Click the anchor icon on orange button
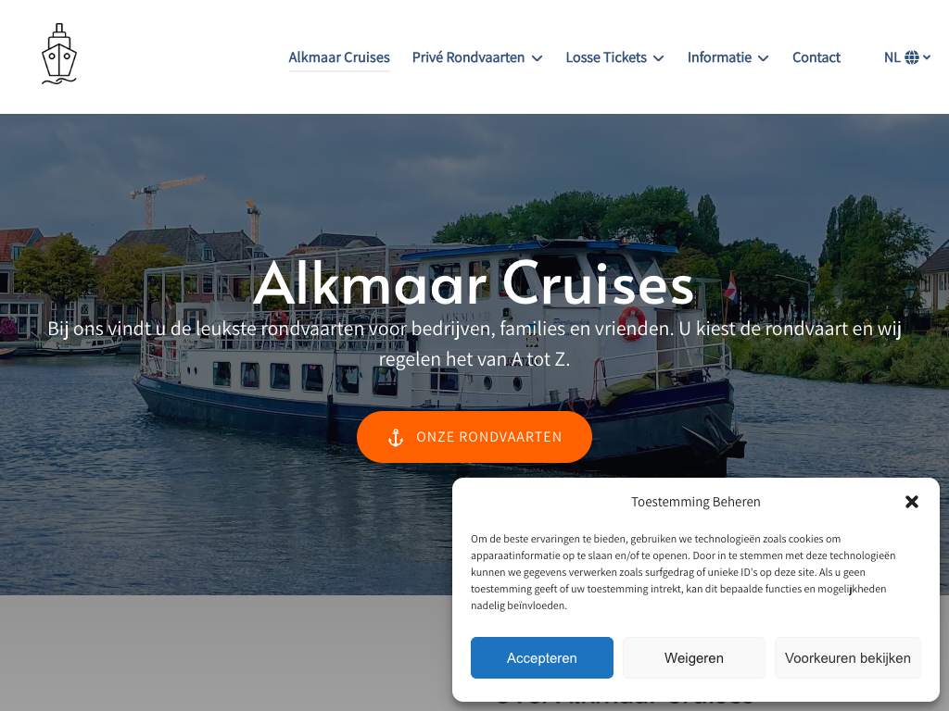Image resolution: width=949 pixels, height=711 pixels. 395,437
